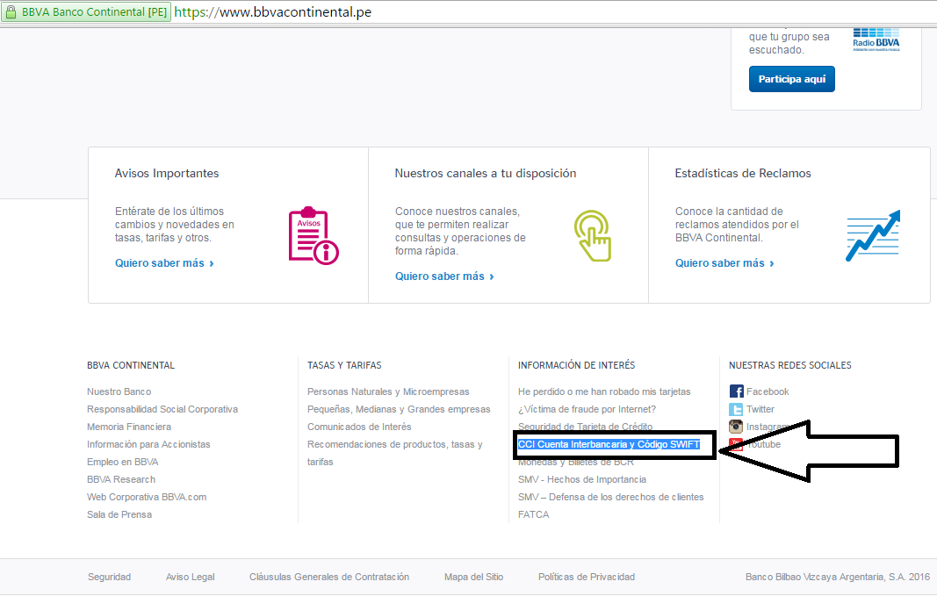The height and width of the screenshot is (596, 937).
Task: Open CCI Cuenta Interbancaria y Código SWIFT link
Action: click(609, 444)
